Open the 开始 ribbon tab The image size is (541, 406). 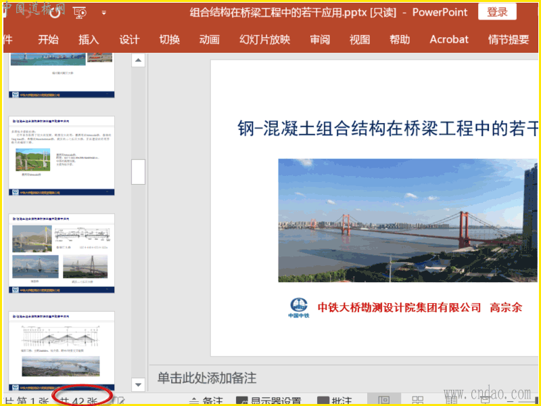coord(48,39)
